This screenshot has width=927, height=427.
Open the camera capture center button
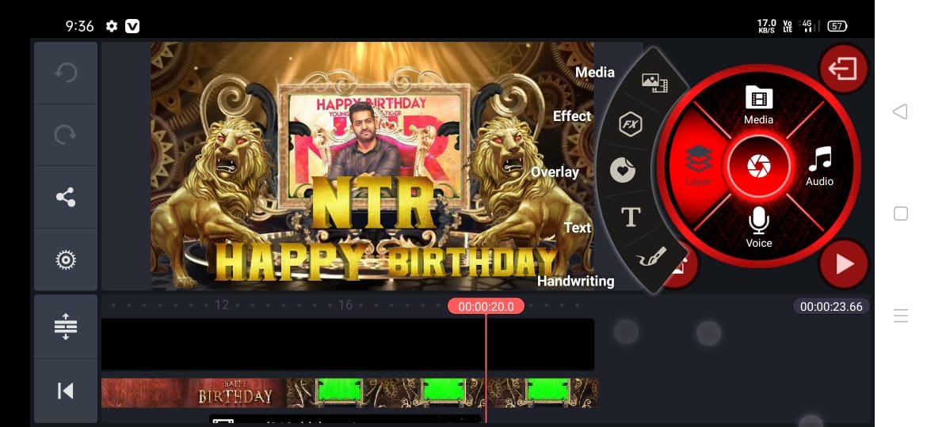[758, 167]
